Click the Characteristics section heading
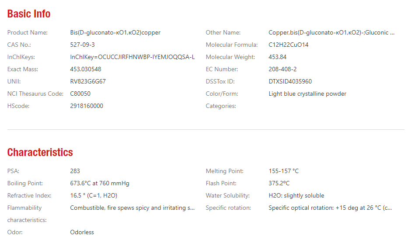 point(40,152)
